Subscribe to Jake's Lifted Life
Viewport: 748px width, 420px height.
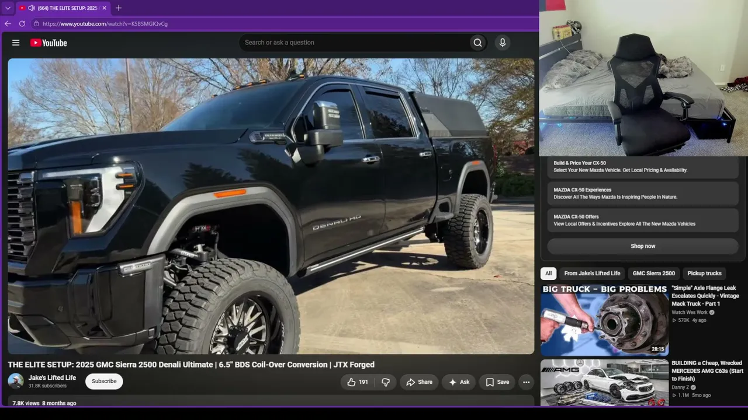coord(104,381)
